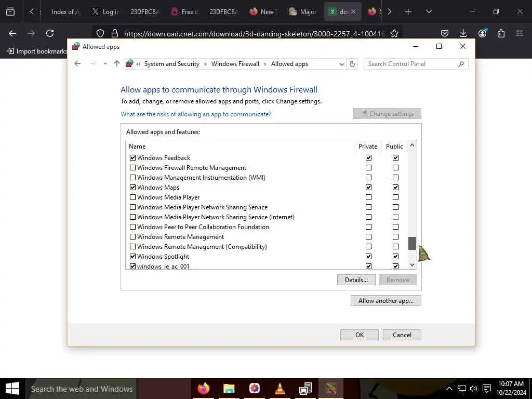Viewport: 532px width, 399px height.
Task: Click the list scroll down arrow
Action: 412,264
